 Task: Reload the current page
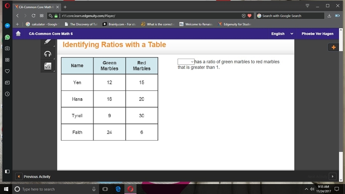tap(34, 16)
